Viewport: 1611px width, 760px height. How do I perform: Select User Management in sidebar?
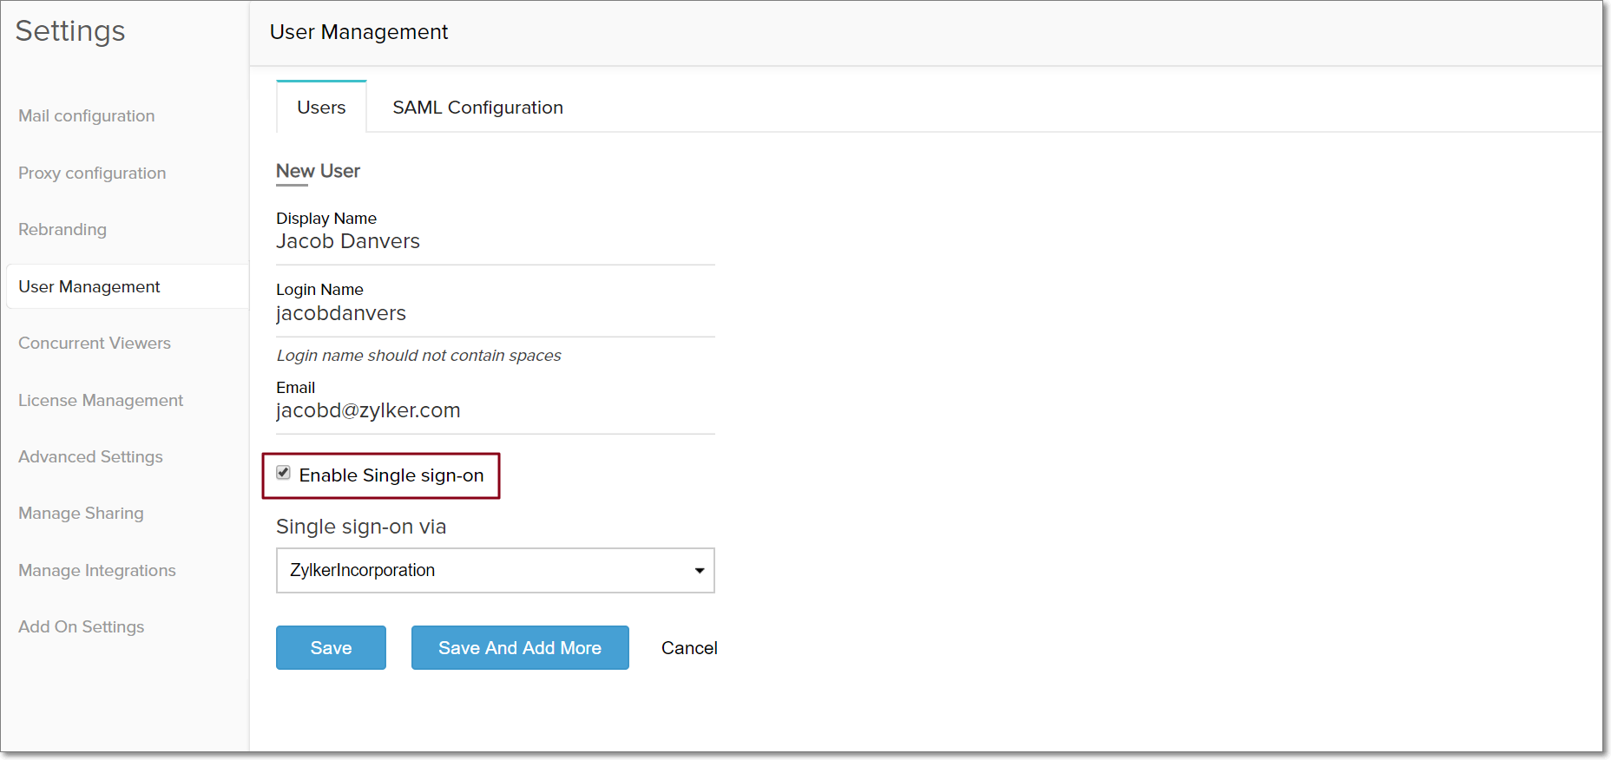pos(89,287)
